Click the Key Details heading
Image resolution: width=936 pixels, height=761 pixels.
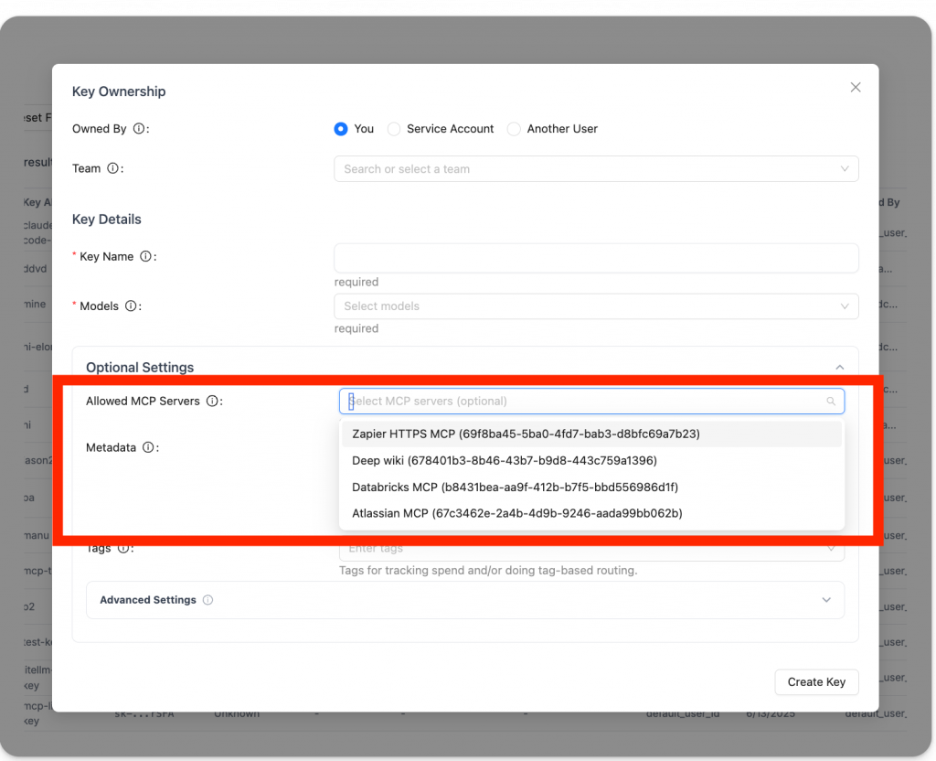(107, 220)
